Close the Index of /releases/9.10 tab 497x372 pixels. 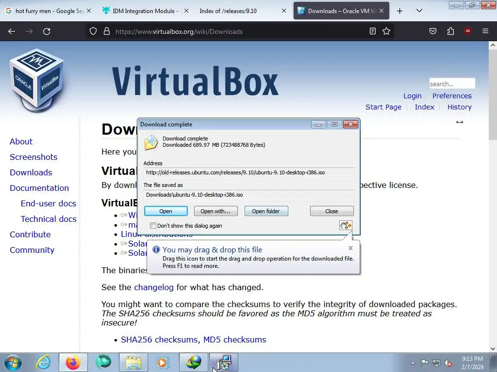coord(283,11)
